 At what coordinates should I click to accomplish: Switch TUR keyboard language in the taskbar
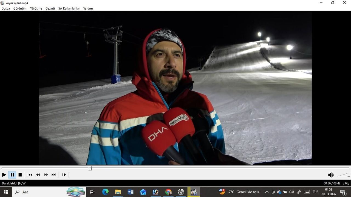[316, 192]
